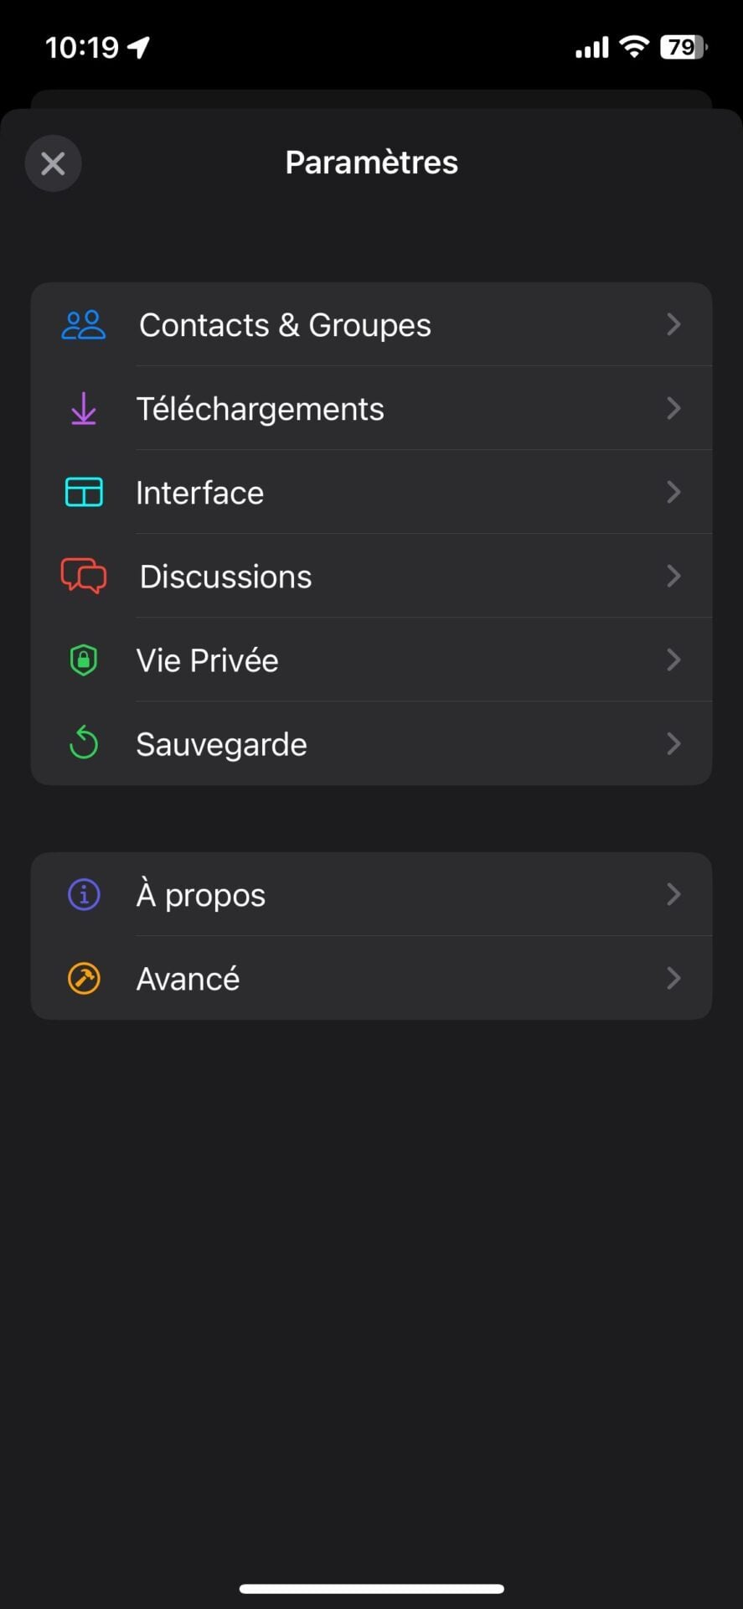Tap the purple info circle icon

(x=84, y=895)
